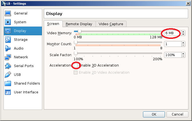This screenshot has height=121, width=192.
Task: Select USB label in category list
Action: point(17,75)
